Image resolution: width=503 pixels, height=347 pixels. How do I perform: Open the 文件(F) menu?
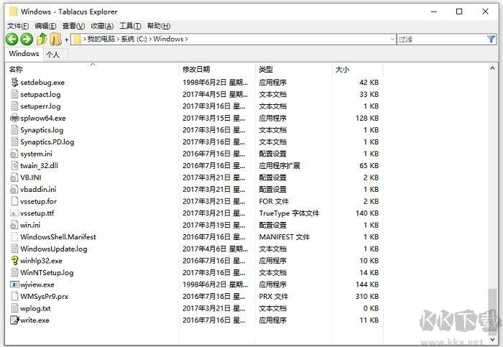coord(18,26)
